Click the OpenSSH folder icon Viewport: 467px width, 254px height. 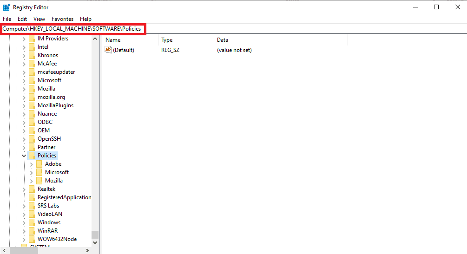pyautogui.click(x=32, y=139)
